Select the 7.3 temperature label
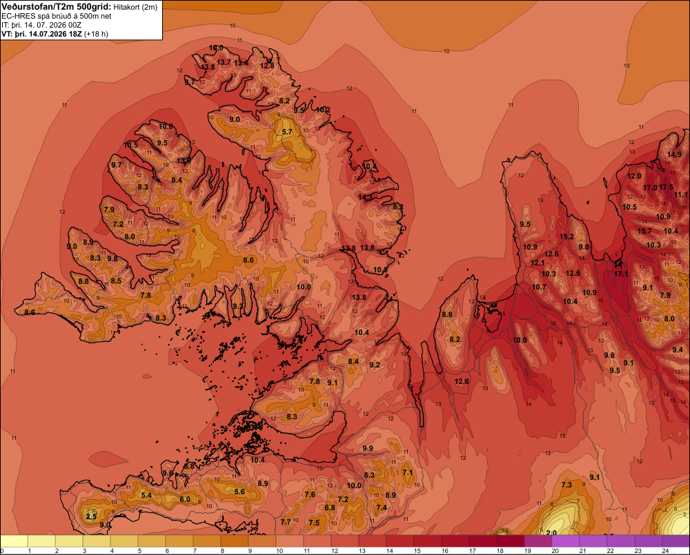 coord(566,485)
